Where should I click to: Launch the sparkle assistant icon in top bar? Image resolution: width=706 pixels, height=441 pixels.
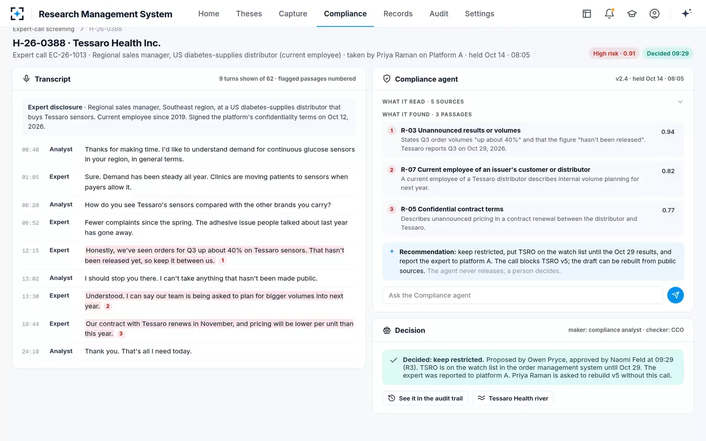[x=686, y=13]
